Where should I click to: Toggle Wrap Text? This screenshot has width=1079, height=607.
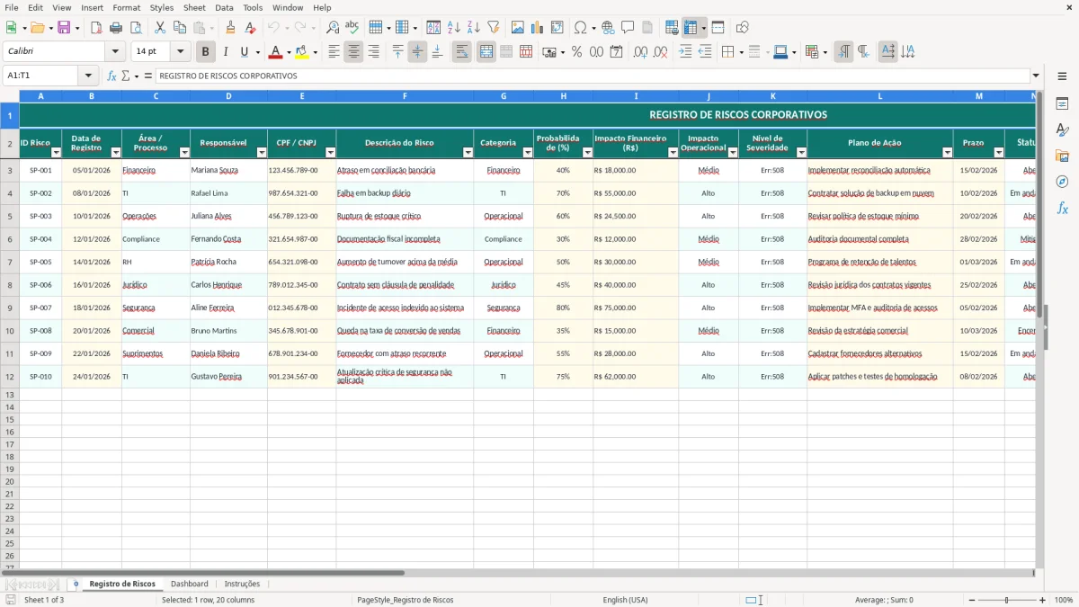click(x=461, y=52)
